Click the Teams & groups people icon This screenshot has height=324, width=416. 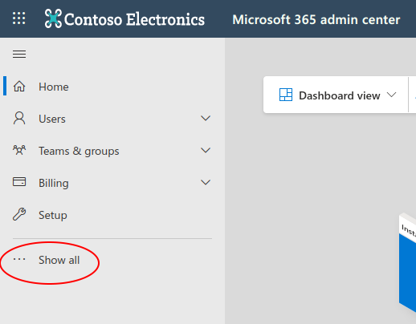(19, 150)
